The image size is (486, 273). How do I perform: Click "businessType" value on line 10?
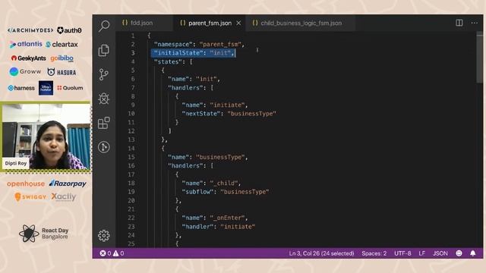[x=251, y=114]
